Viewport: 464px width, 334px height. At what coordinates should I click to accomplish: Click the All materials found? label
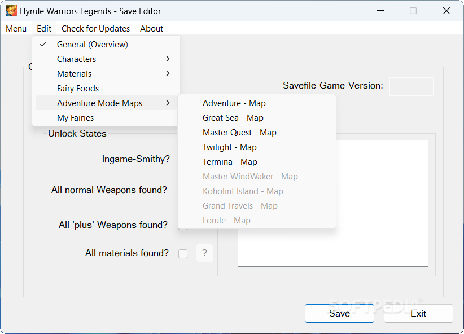point(127,253)
